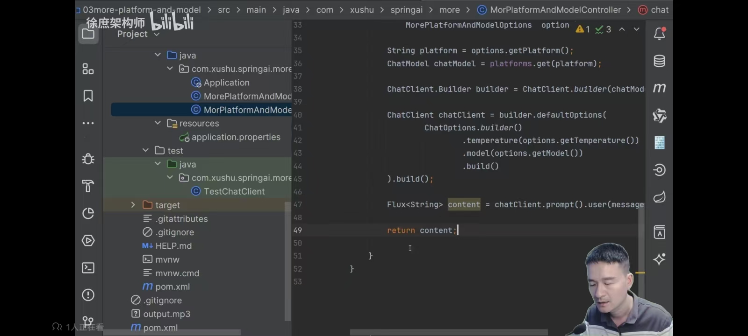This screenshot has width=748, height=336.
Task: Open the Maven tool window
Action: 660,88
